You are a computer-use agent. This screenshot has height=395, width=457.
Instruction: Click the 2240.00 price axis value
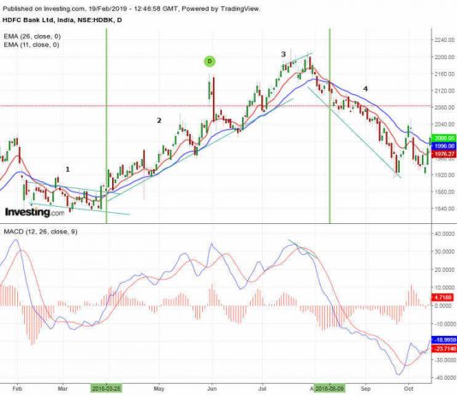pos(444,39)
